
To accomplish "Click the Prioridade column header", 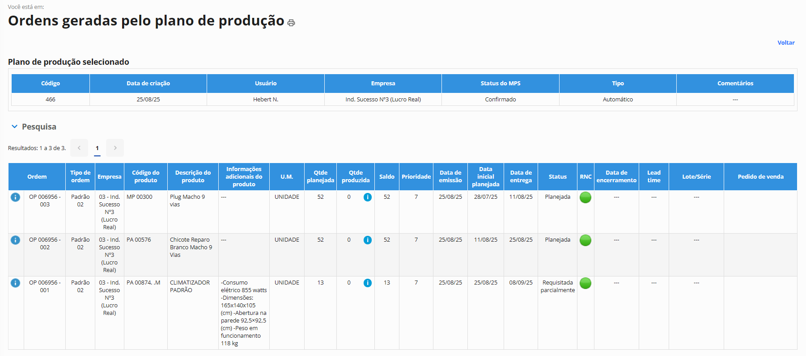I will [416, 177].
